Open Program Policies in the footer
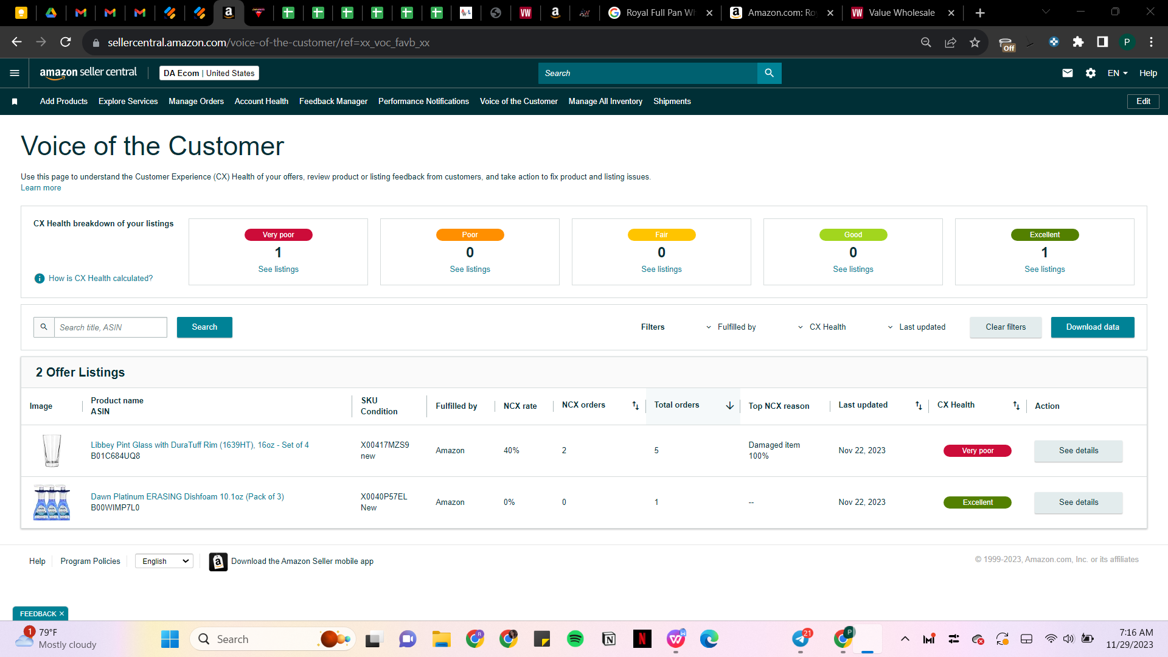This screenshot has width=1168, height=657. coord(90,561)
